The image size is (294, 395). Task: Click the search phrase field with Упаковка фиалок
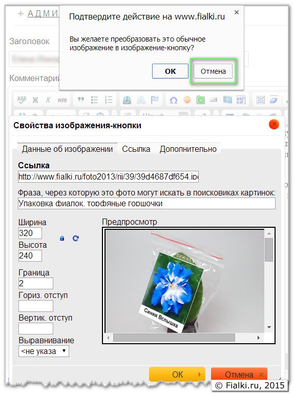coord(146,203)
